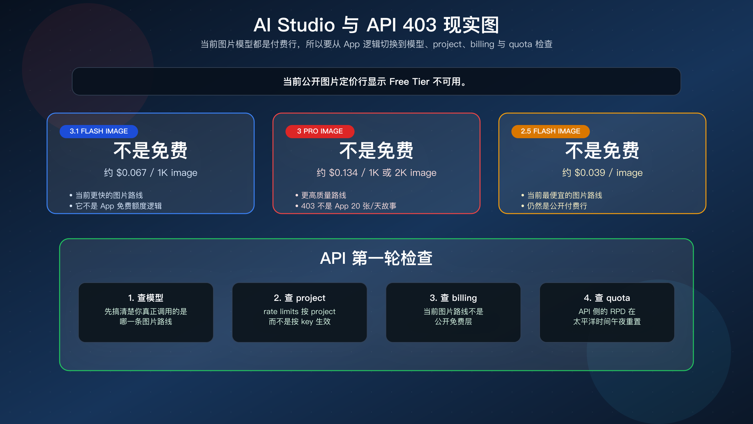
Task: Click the AI Studio 与 API 403 现实图 title
Action: [376, 25]
